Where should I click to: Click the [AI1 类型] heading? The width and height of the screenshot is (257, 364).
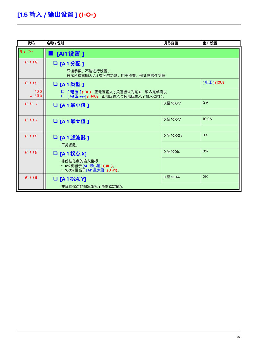(x=72, y=85)
